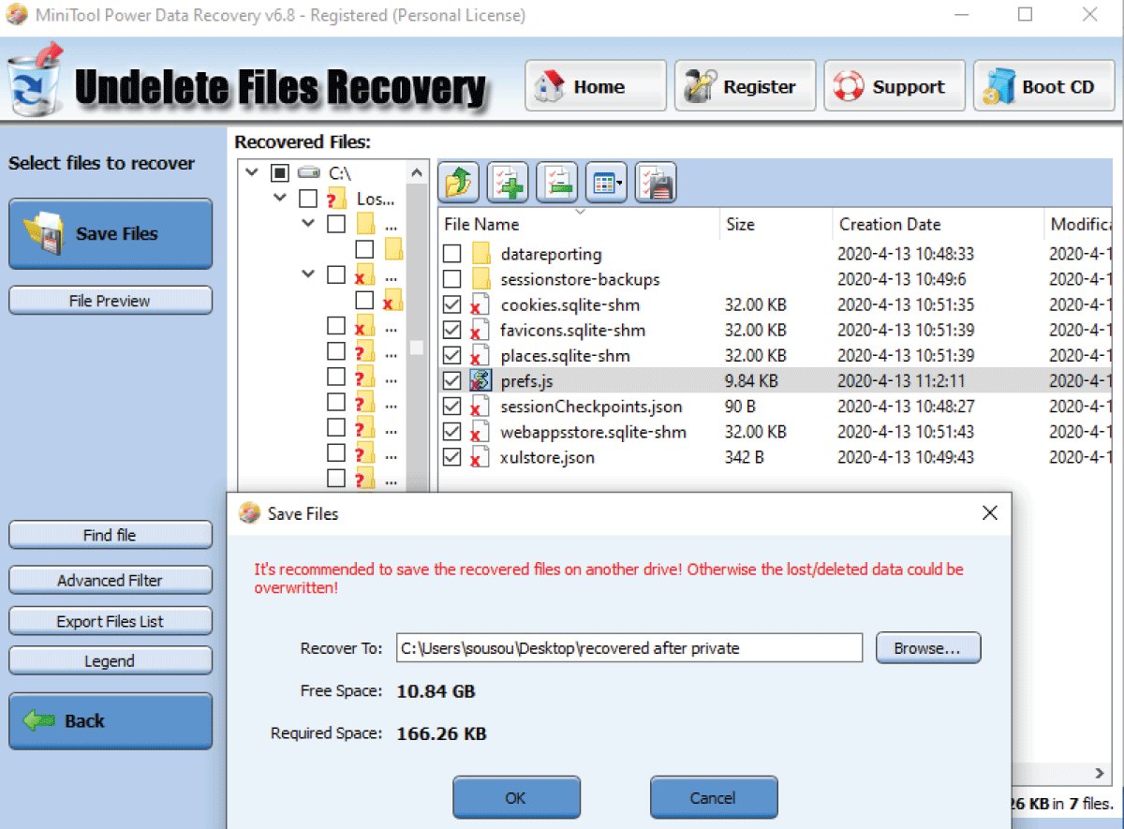Image resolution: width=1124 pixels, height=829 pixels.
Task: Click Browse... in Save Files dialog
Action: (928, 647)
